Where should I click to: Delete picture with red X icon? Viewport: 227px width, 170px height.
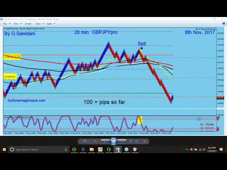pyautogui.click(x=145, y=141)
